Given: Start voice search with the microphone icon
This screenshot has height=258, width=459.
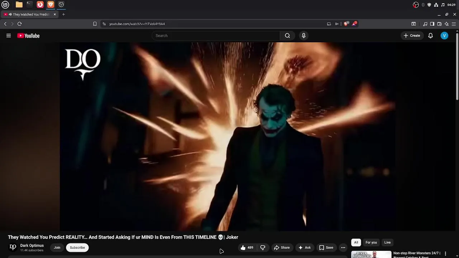Looking at the screenshot, I should point(304,35).
